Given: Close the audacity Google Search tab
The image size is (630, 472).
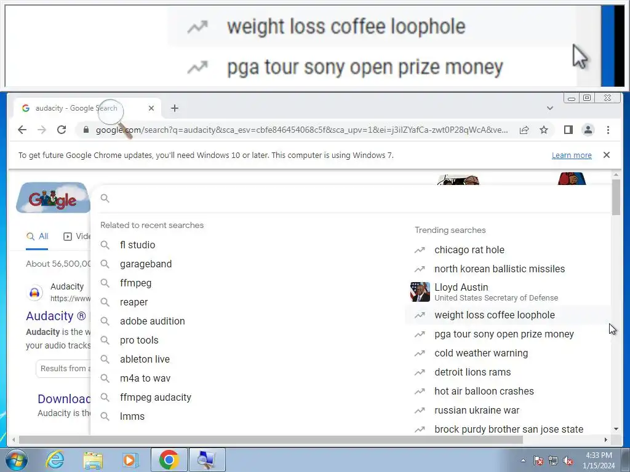Looking at the screenshot, I should tap(151, 108).
